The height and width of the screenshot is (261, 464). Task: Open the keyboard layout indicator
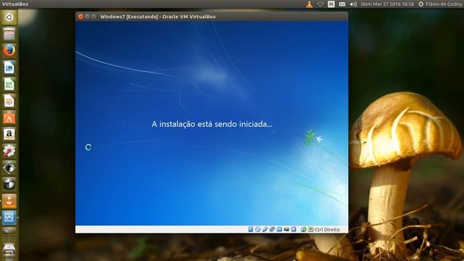(x=331, y=4)
